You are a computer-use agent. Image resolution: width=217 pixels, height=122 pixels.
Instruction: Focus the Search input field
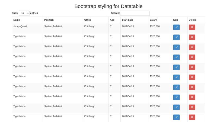tap(135, 13)
